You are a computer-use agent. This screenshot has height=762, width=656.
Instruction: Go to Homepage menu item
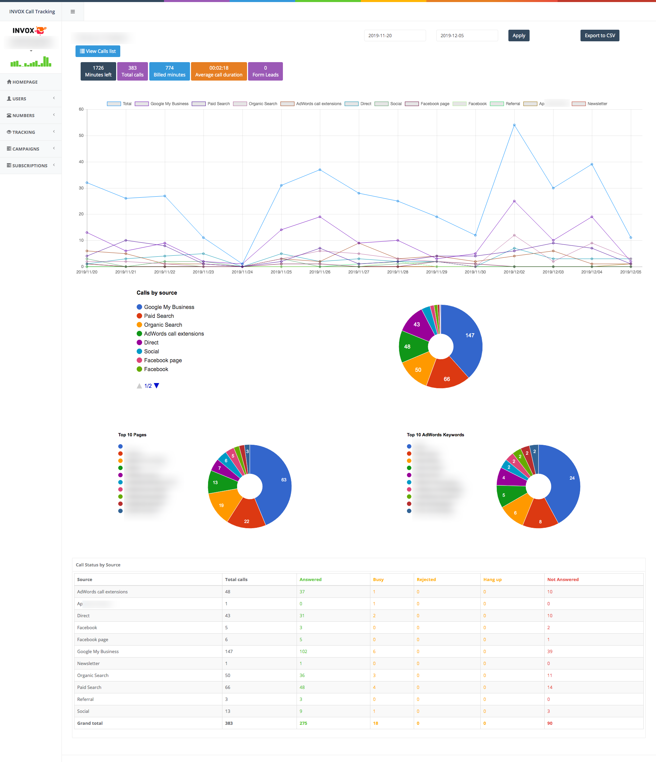[x=30, y=82]
